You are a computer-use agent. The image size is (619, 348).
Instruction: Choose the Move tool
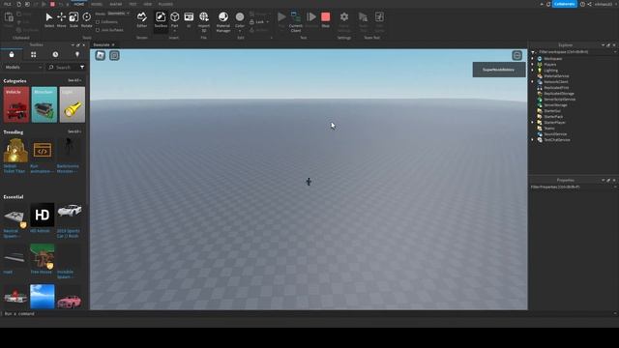[62, 19]
